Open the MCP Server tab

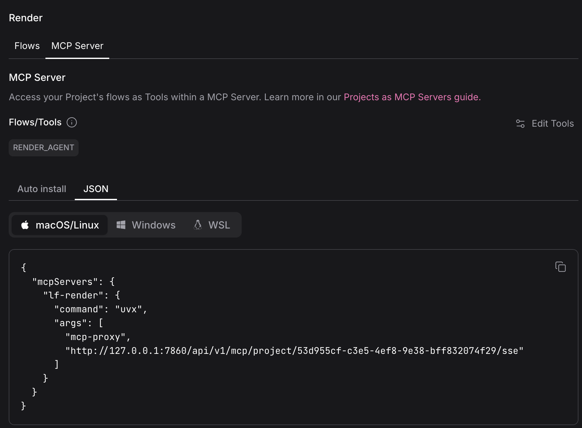coord(77,45)
